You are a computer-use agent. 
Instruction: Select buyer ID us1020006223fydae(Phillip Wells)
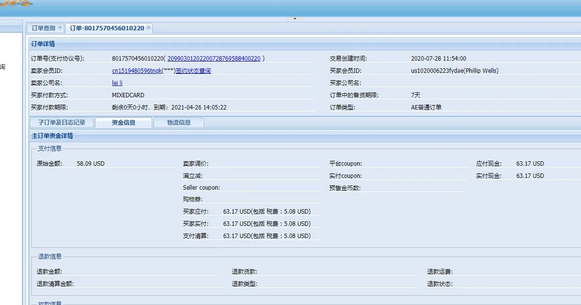point(455,71)
